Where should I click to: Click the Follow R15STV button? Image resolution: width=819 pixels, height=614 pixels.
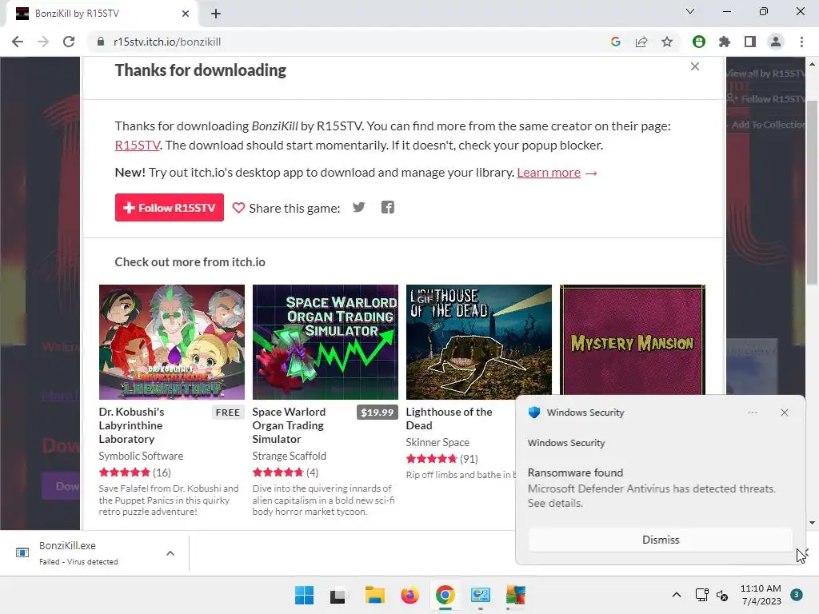tap(170, 208)
